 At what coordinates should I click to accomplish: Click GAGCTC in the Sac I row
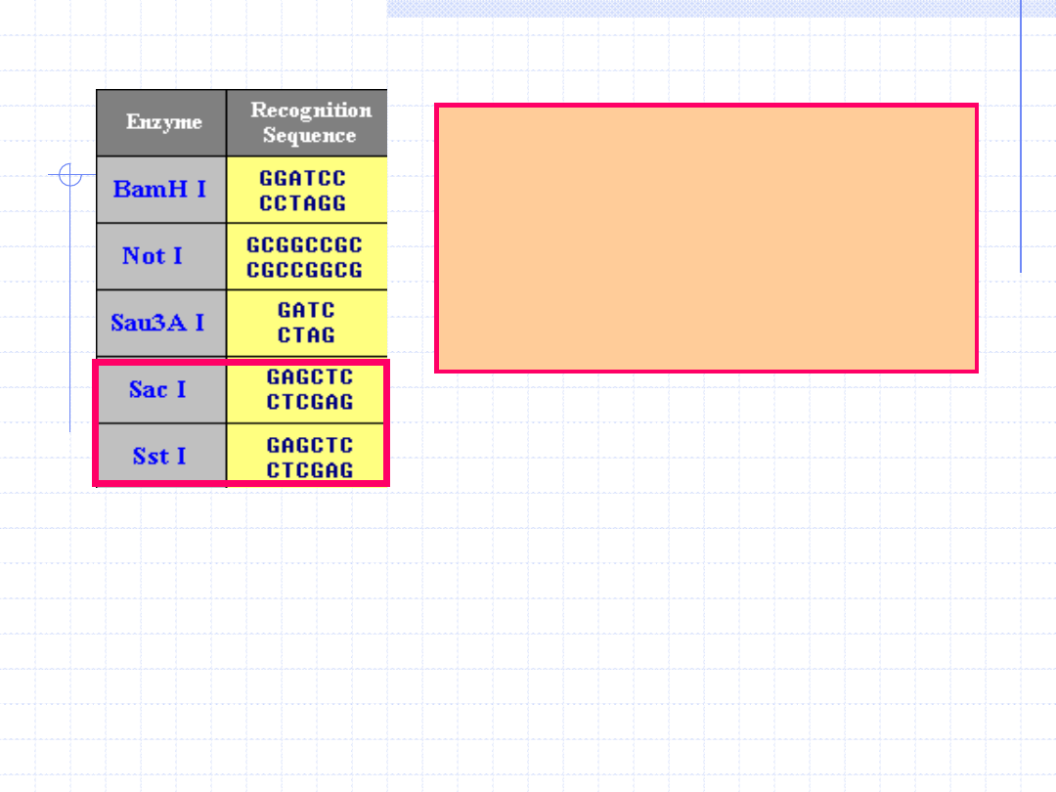coord(310,377)
